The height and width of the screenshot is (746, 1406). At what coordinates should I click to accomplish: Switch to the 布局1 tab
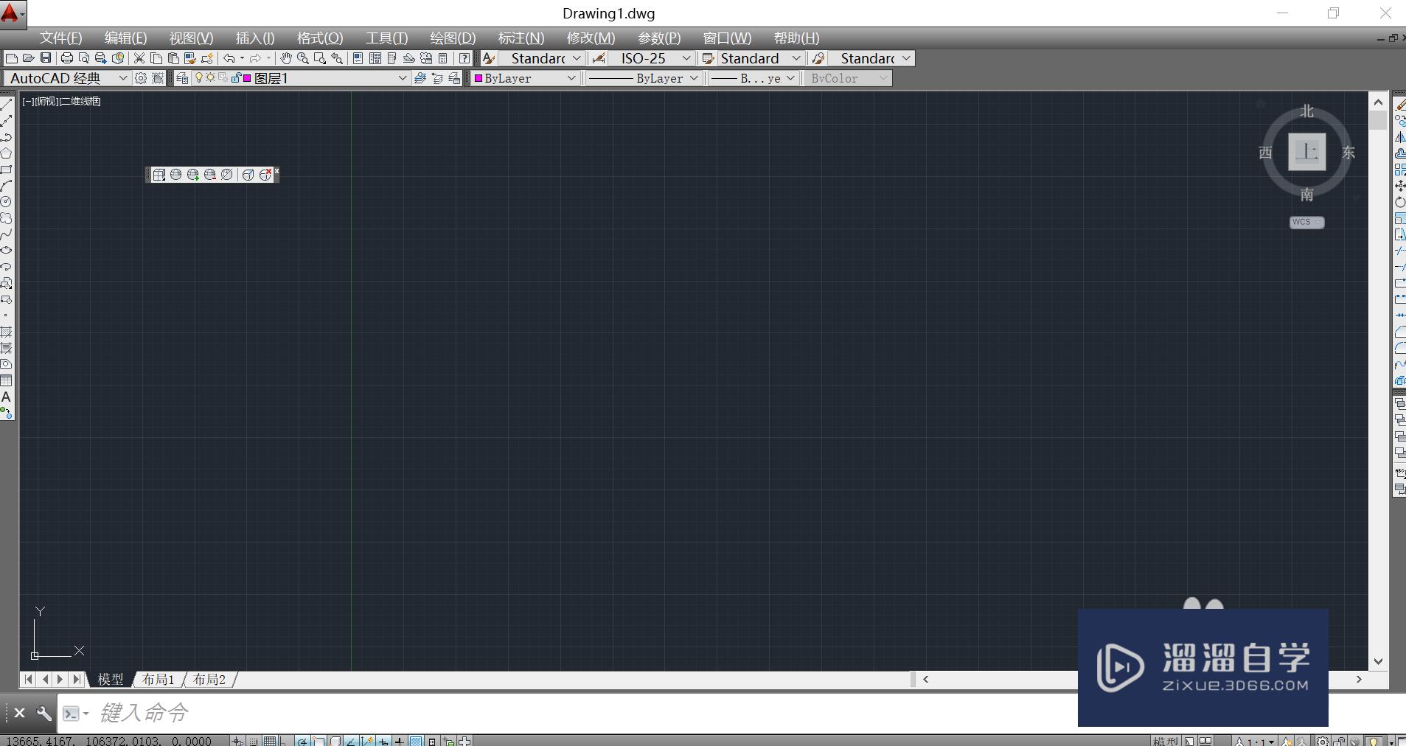pos(158,679)
